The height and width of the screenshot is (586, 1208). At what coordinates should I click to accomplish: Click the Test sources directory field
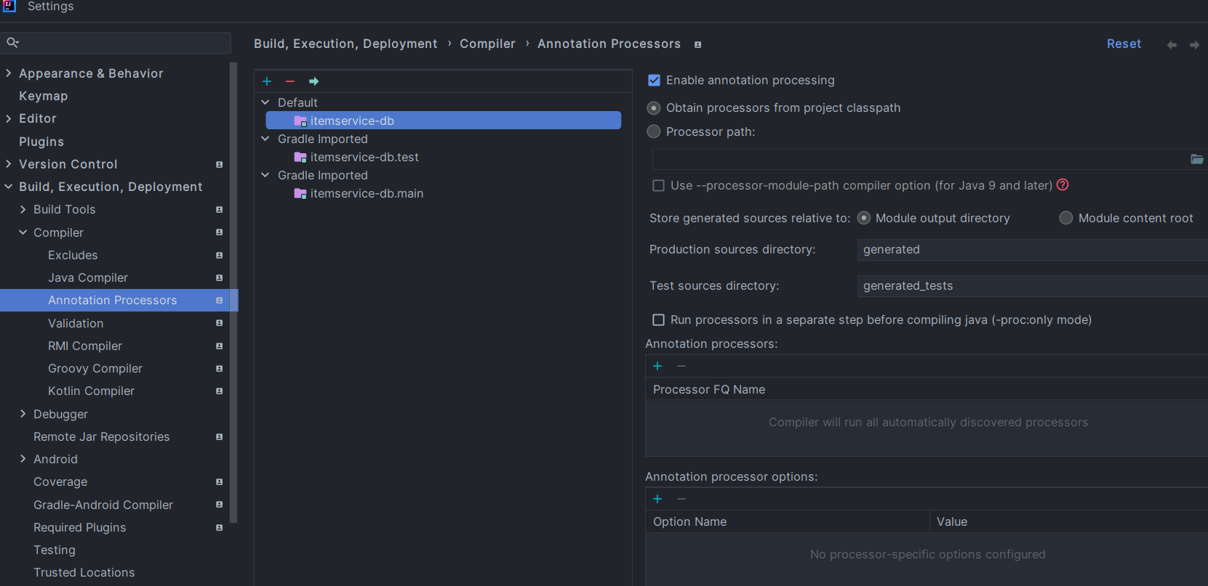pyautogui.click(x=1032, y=286)
